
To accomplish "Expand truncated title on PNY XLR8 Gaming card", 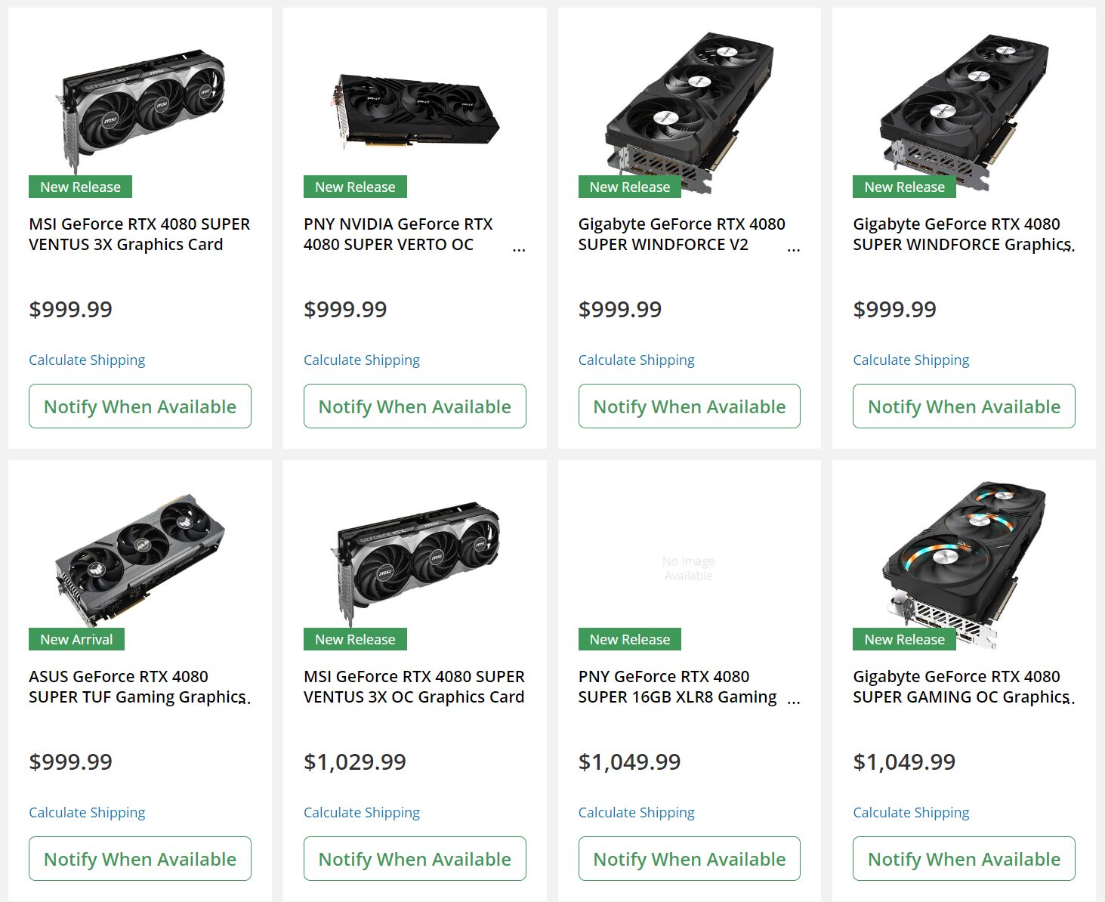I will (794, 700).
